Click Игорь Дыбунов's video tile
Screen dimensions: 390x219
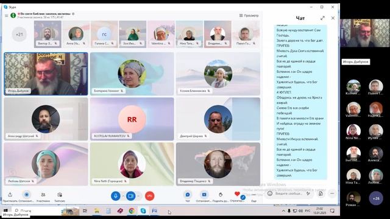tap(46, 74)
